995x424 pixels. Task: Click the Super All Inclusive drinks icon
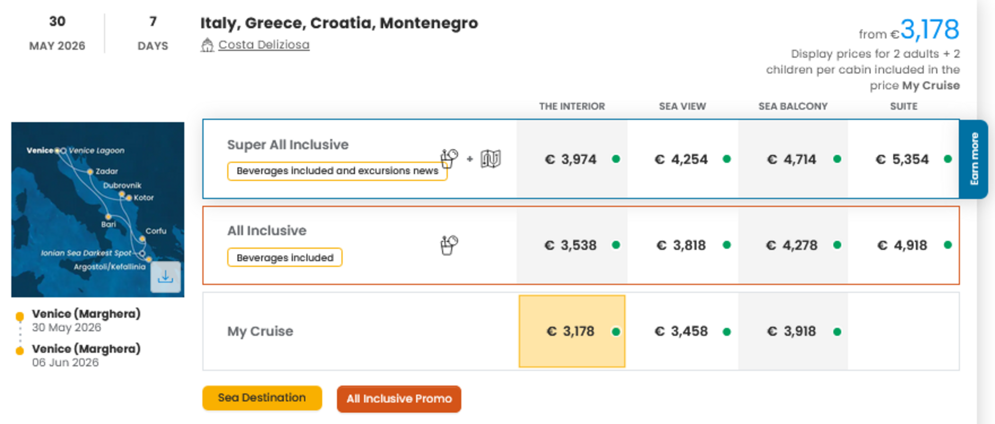click(x=449, y=158)
